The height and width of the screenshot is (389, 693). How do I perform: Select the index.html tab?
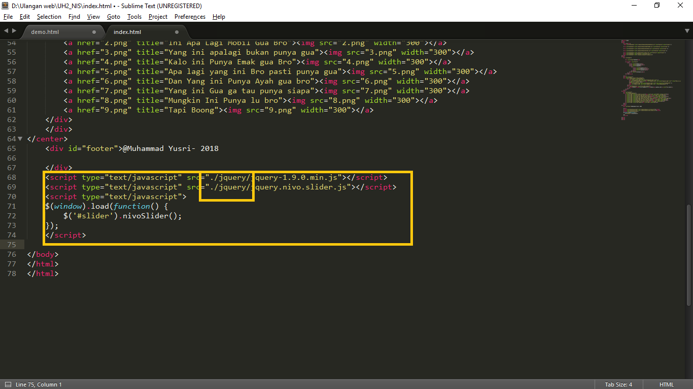click(x=127, y=32)
